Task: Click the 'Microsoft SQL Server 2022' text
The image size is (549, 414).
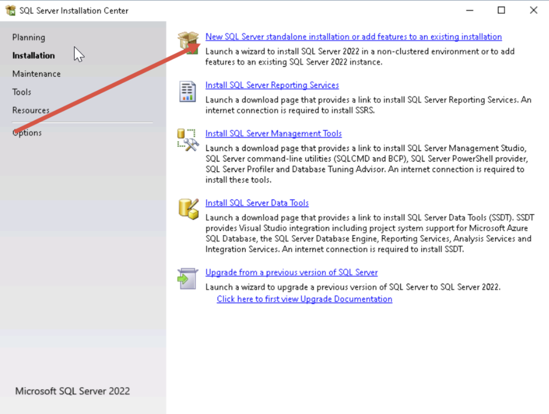Action: tap(72, 391)
